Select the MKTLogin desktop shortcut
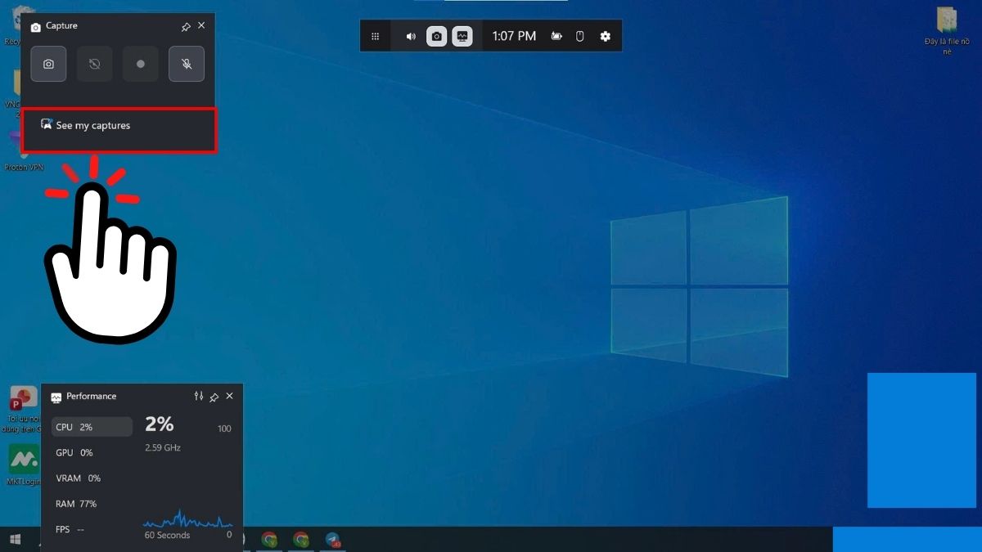982x552 pixels. (x=23, y=465)
